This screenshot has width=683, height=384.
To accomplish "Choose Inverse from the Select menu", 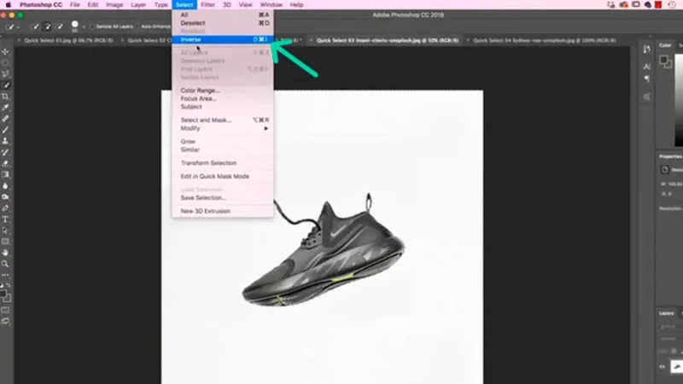I will coord(223,39).
